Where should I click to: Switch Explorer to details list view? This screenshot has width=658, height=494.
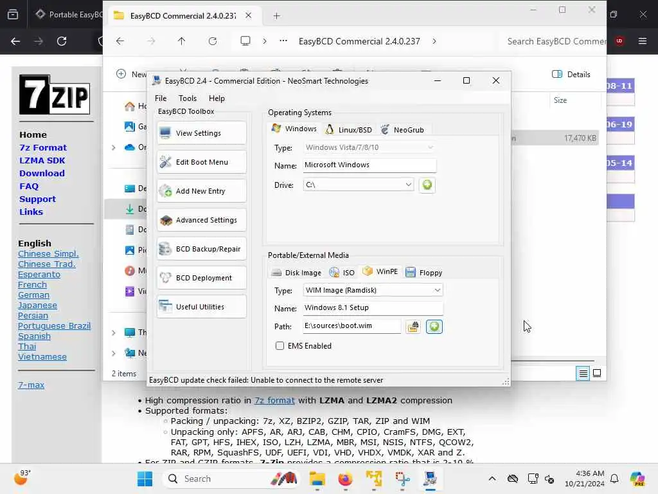pos(583,373)
